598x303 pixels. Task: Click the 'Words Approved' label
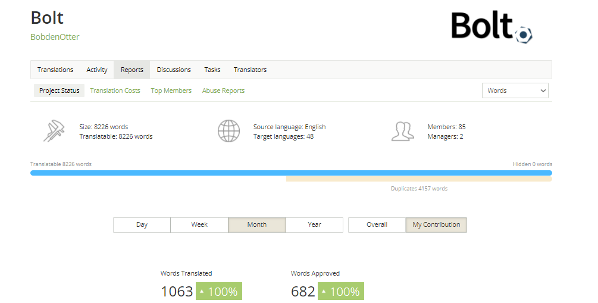point(315,273)
